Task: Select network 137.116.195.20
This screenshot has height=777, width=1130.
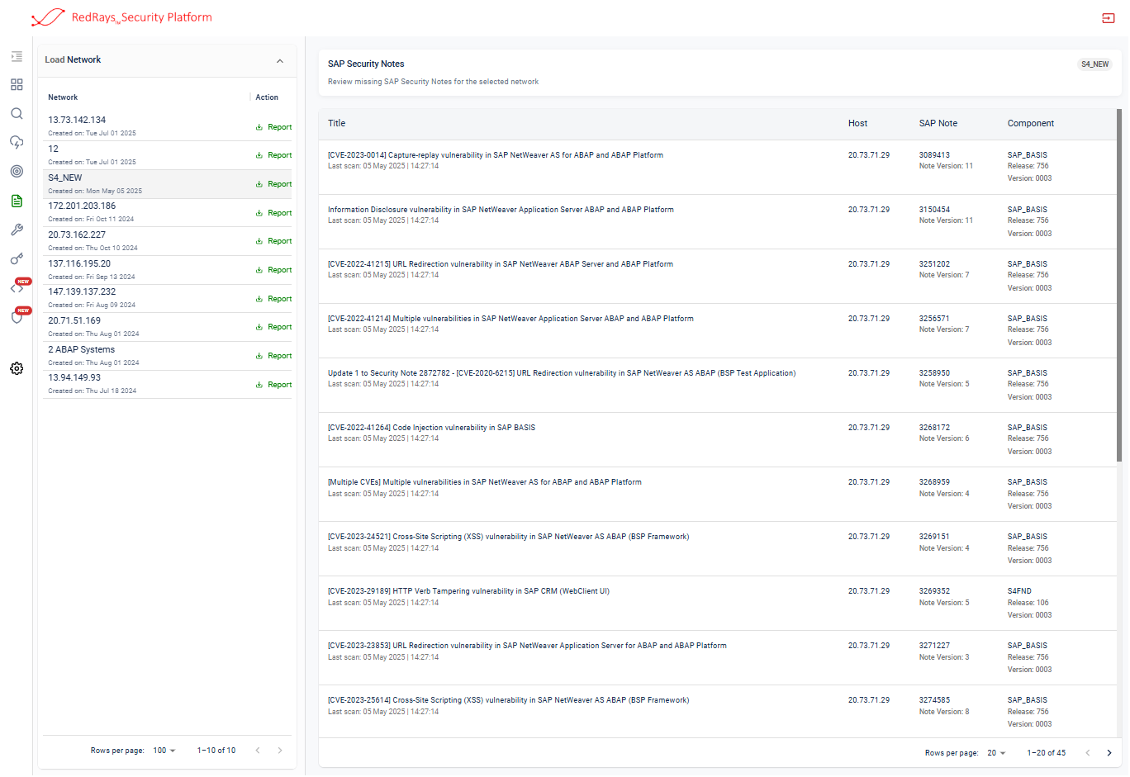Action: [167, 270]
